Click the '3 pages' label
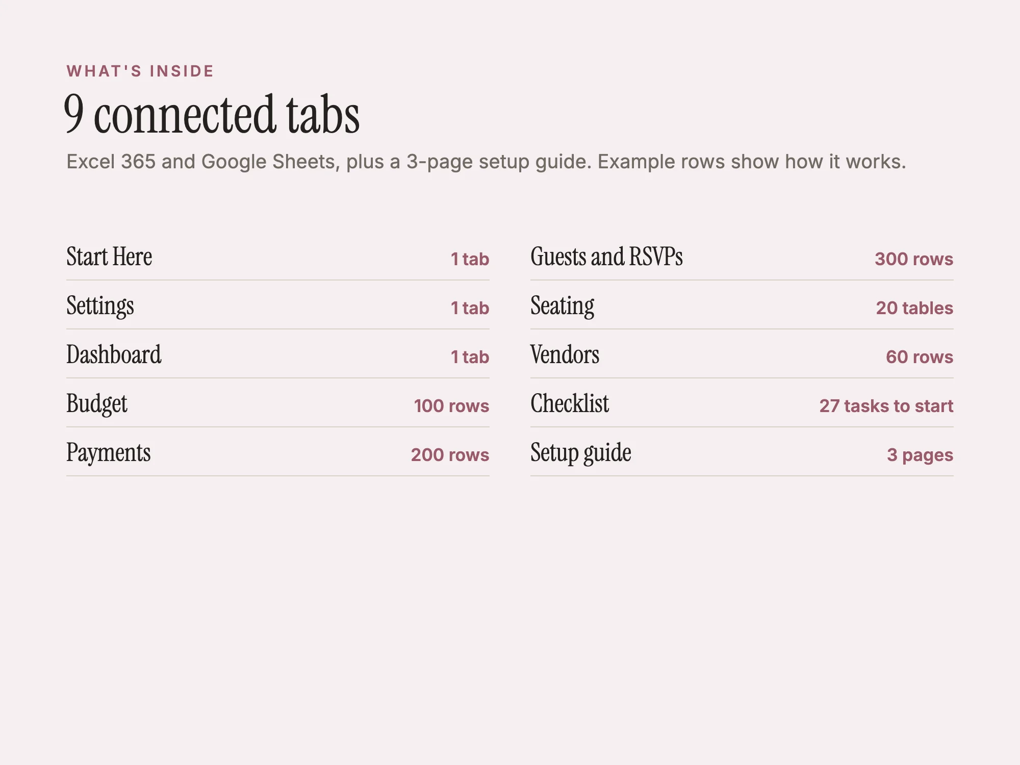 pyautogui.click(x=920, y=455)
